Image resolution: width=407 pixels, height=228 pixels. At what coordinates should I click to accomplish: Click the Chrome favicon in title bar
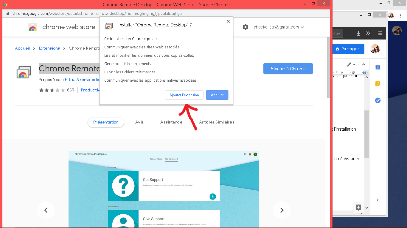pyautogui.click(x=5, y=5)
